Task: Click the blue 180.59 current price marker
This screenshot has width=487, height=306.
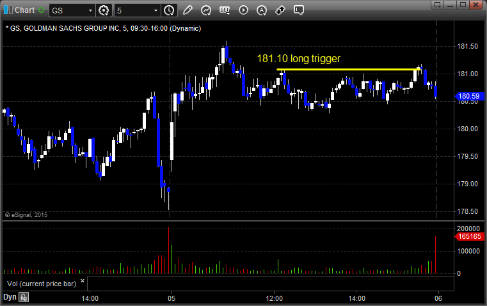Action: coord(469,96)
